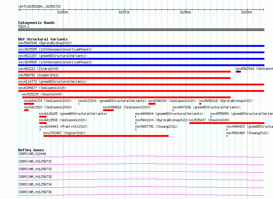Click the nsv525437 (Shaikh2009) label
The width and height of the screenshot is (273, 199).
pyautogui.click(x=209, y=120)
